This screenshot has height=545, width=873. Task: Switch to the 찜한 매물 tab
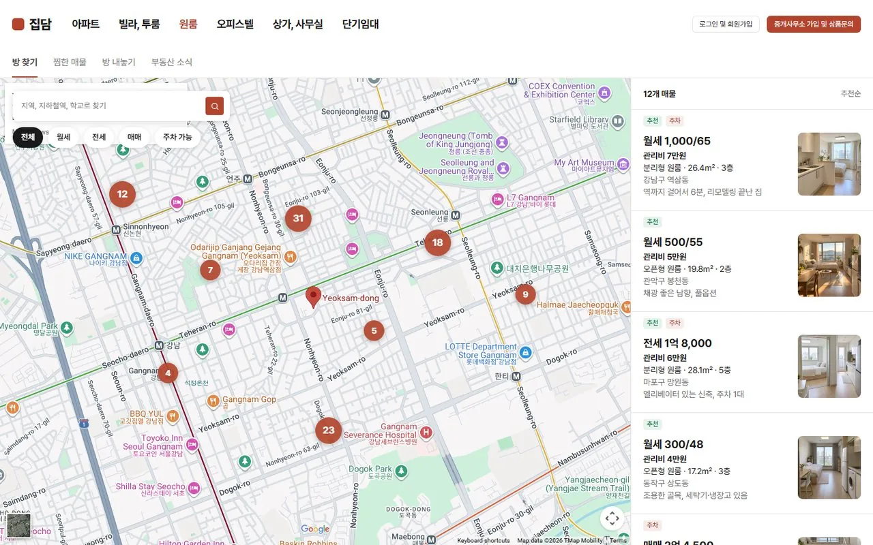click(70, 62)
